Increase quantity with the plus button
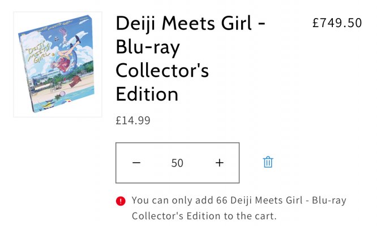The width and height of the screenshot is (377, 226). 220,163
